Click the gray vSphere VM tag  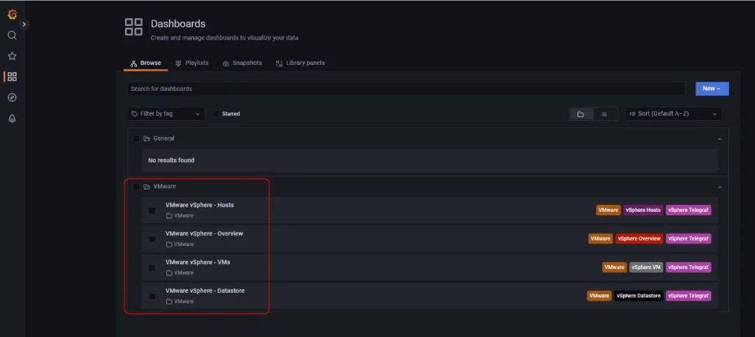[646, 267]
